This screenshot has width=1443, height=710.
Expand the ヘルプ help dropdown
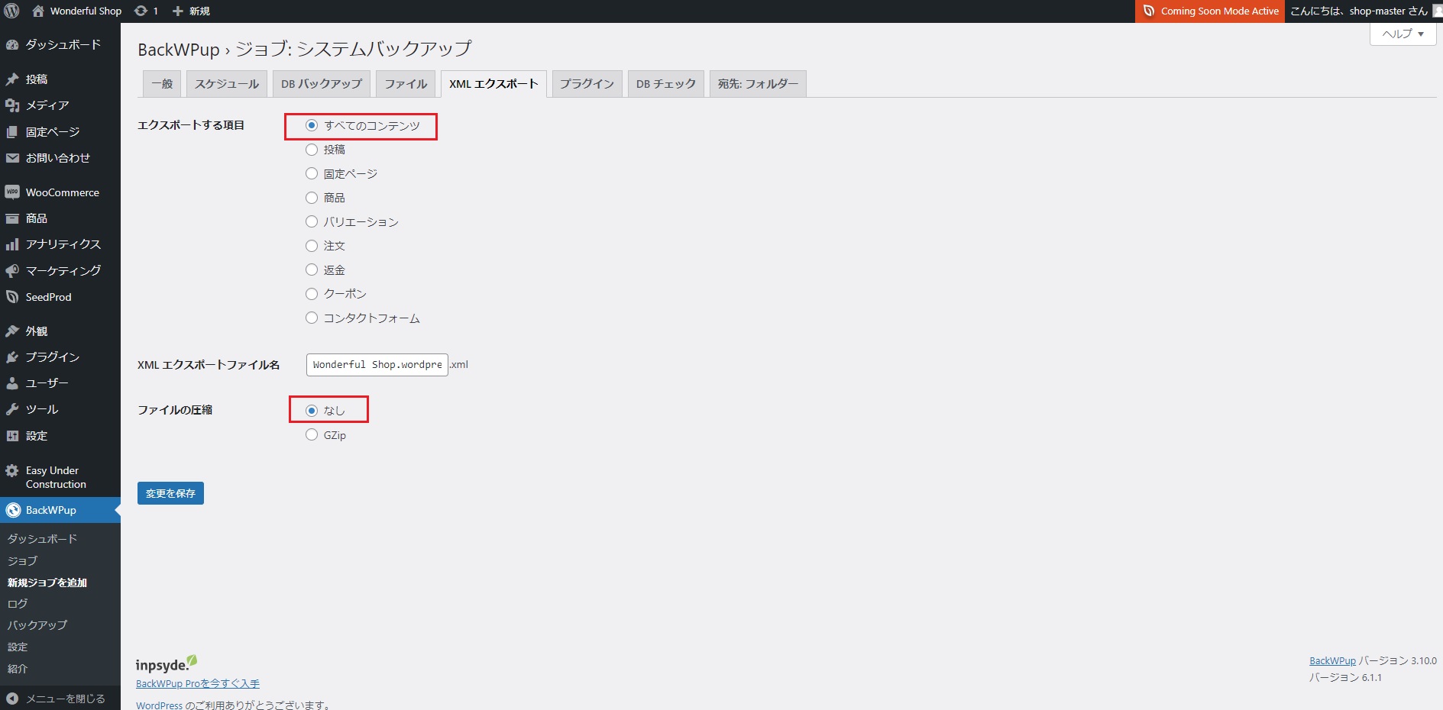click(x=1403, y=34)
